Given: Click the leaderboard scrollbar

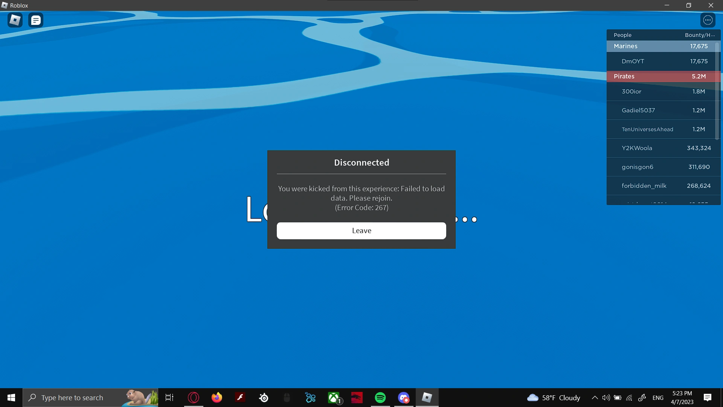Looking at the screenshot, I should 717,90.
